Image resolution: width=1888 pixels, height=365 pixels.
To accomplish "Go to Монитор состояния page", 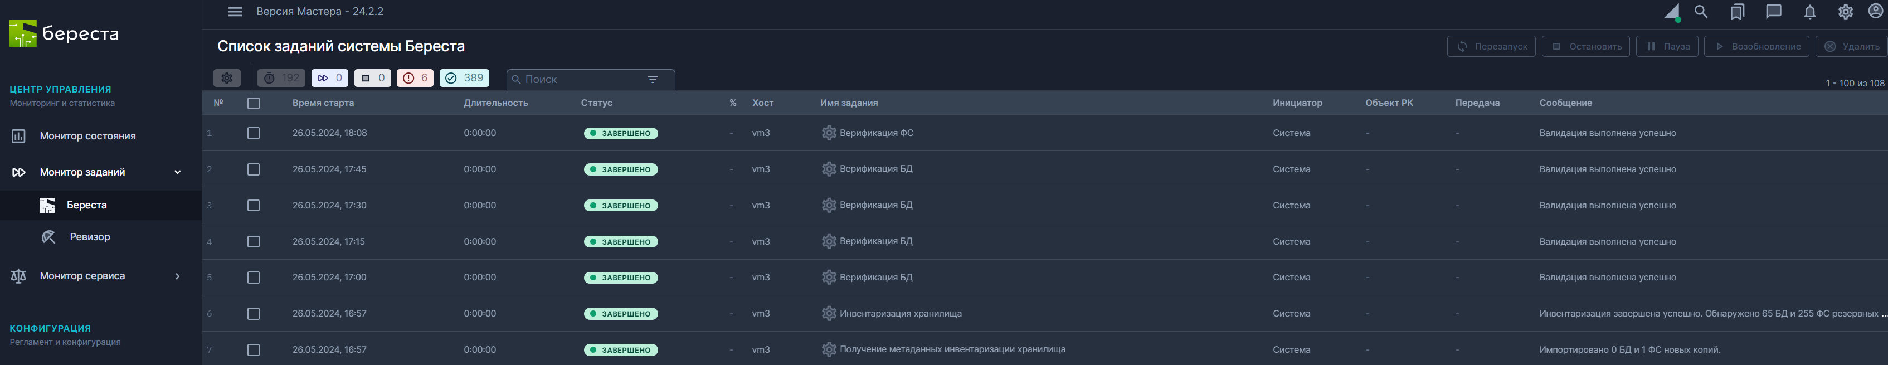I will click(x=87, y=137).
